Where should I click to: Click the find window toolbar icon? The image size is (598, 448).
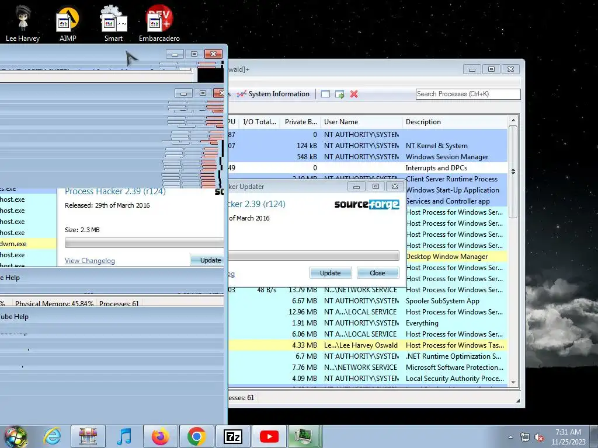pyautogui.click(x=325, y=94)
